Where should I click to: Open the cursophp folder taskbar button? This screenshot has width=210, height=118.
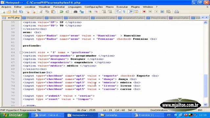114,115
